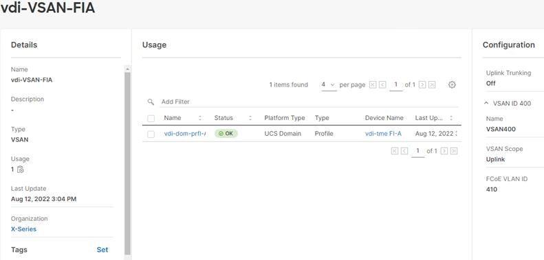Click the Details panel vertical scrollbar
544x260 pixels.
(128, 163)
